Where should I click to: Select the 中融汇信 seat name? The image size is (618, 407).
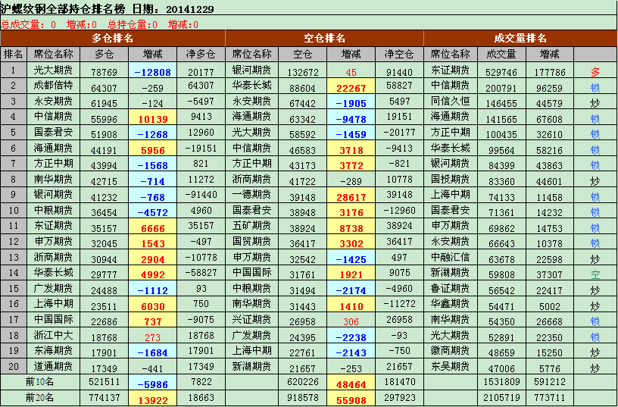(450, 257)
